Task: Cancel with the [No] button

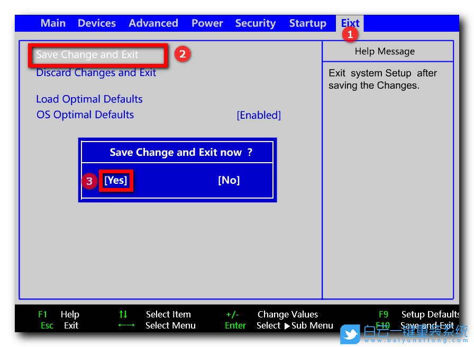Action: 229,181
